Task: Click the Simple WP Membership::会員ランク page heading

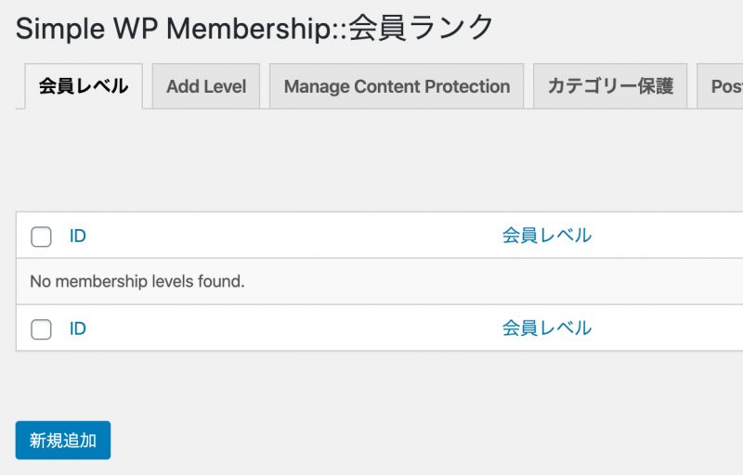Action: (255, 28)
